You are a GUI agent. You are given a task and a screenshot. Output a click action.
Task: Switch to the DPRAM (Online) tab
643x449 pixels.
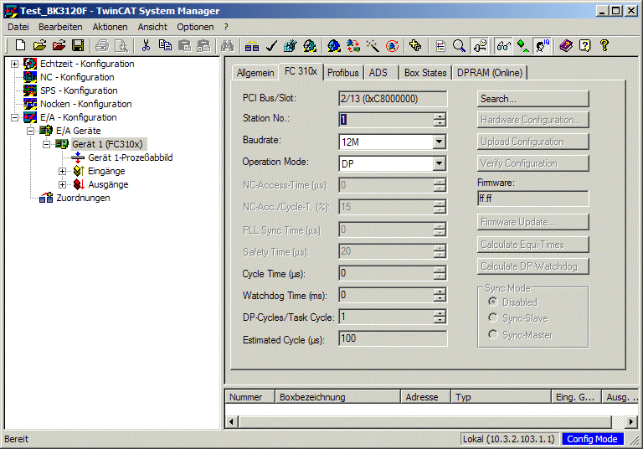pos(490,73)
